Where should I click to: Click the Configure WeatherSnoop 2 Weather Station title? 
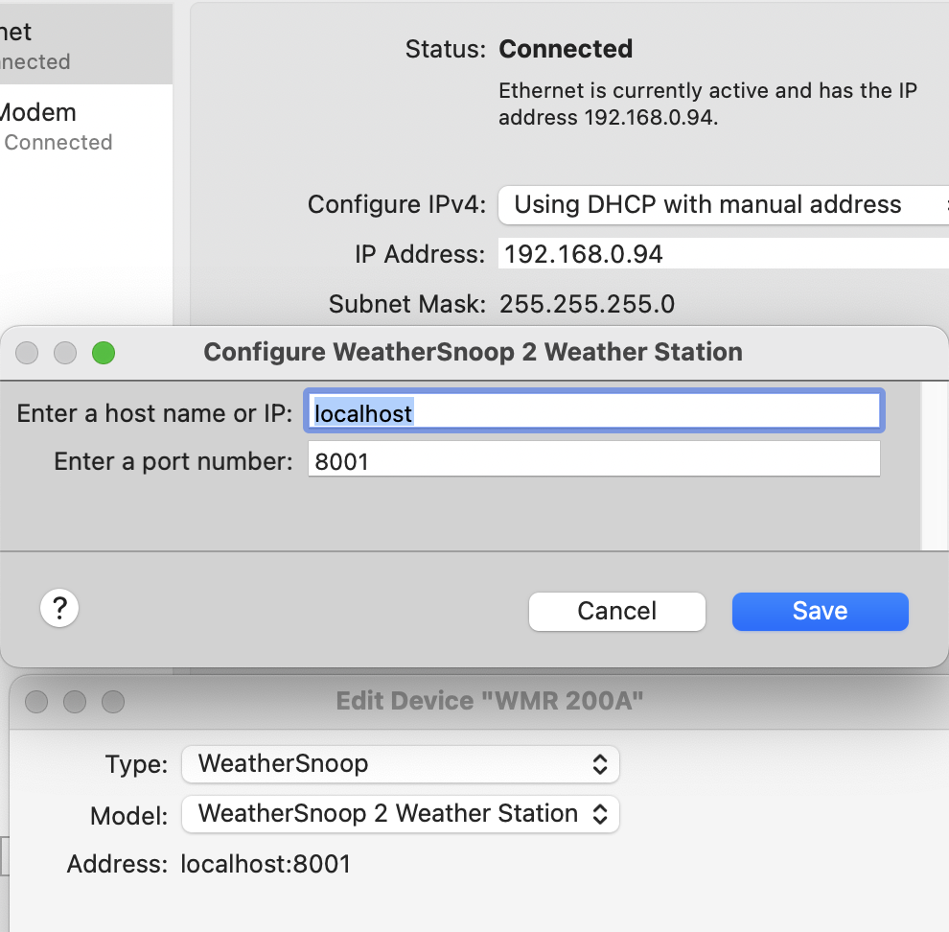click(473, 352)
